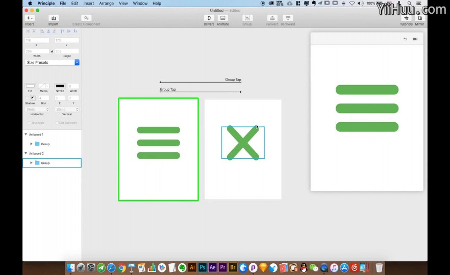Click the stroke Width value field
The width and height of the screenshot is (450, 275).
(73, 86)
